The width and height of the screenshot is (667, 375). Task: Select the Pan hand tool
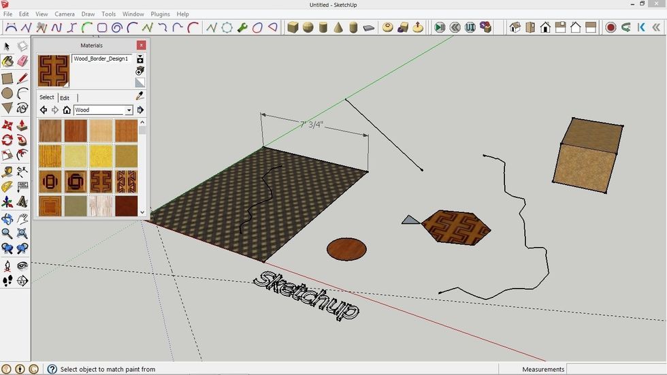pyautogui.click(x=22, y=219)
